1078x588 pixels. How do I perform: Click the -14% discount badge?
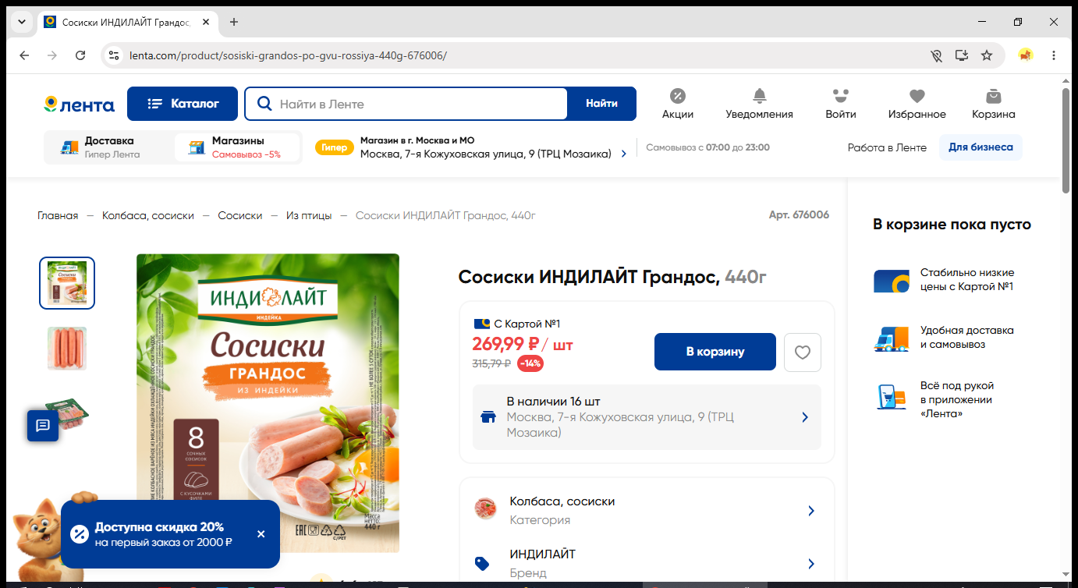[530, 363]
